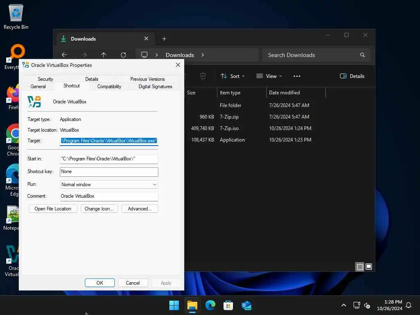The width and height of the screenshot is (420, 315).
Task: Open notifications bell icon
Action: pos(409,305)
